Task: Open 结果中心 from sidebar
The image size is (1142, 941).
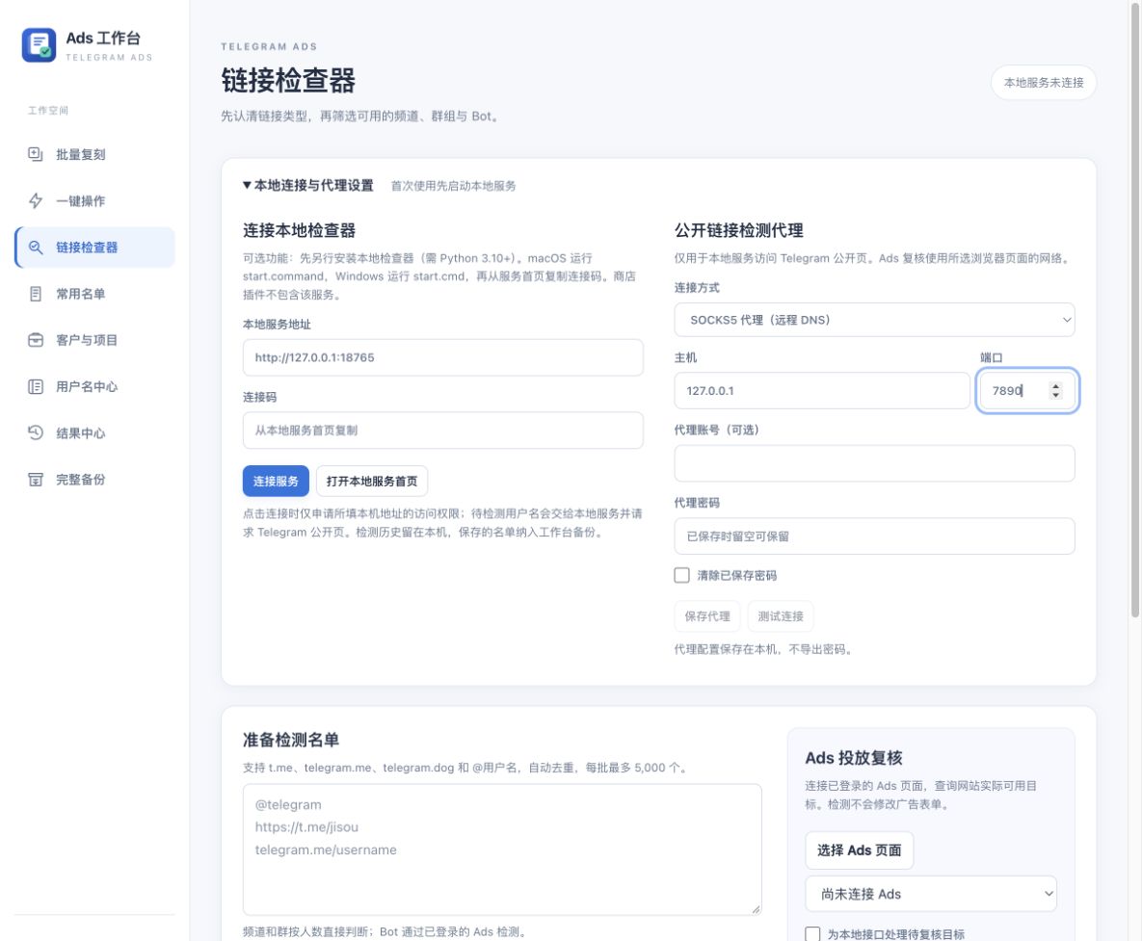Action: pyautogui.click(x=94, y=433)
